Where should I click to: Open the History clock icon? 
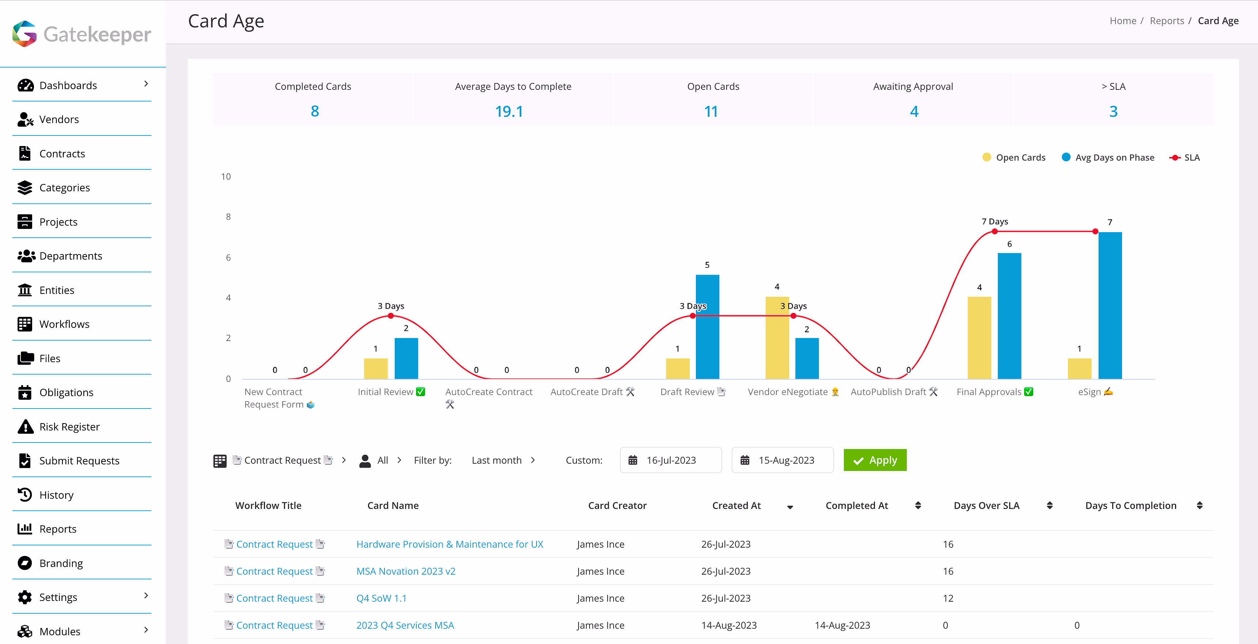24,495
